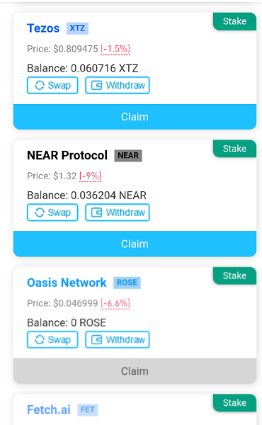Claim the Tezos balance
The image size is (262, 425).
point(135,117)
